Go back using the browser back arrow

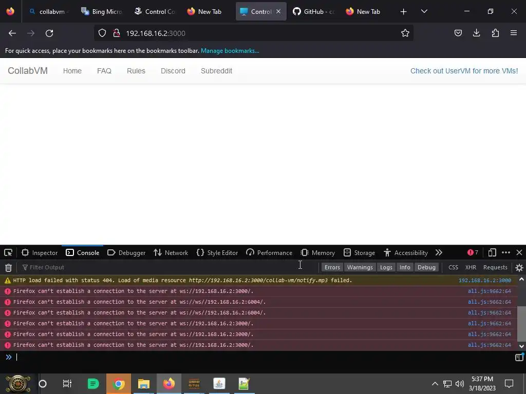tap(12, 33)
